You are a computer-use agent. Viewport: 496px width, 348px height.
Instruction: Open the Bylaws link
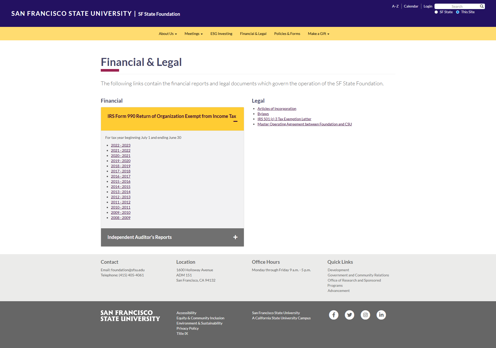click(x=263, y=114)
